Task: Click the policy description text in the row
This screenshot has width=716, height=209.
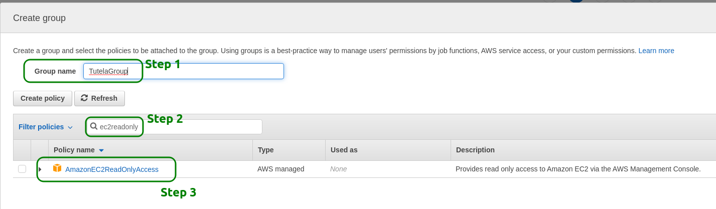Action: click(578, 169)
